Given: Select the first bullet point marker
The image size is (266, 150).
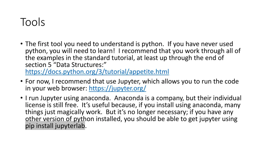Looking at the screenshot, I should click(x=22, y=44).
